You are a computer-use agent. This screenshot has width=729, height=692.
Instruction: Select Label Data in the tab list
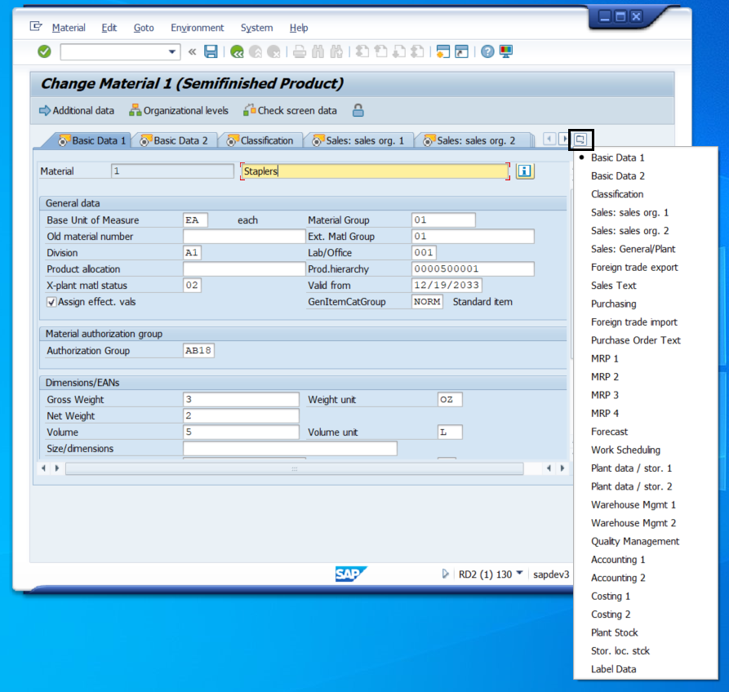point(613,669)
